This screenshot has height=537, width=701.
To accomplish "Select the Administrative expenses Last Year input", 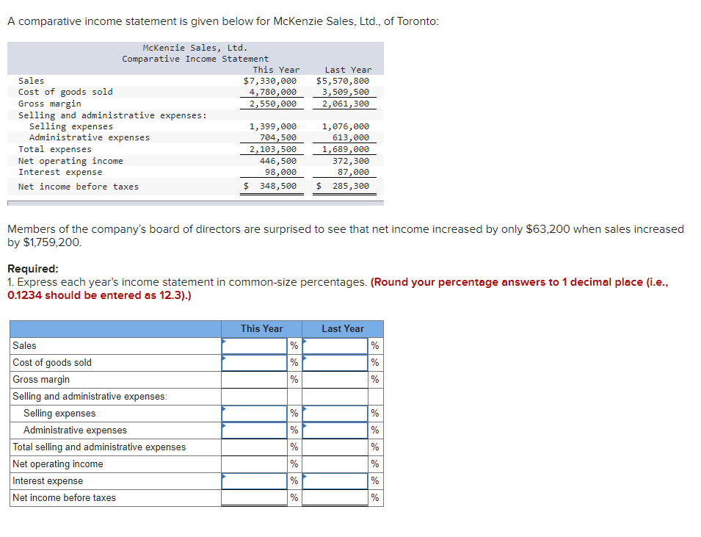I will pyautogui.click(x=334, y=430).
